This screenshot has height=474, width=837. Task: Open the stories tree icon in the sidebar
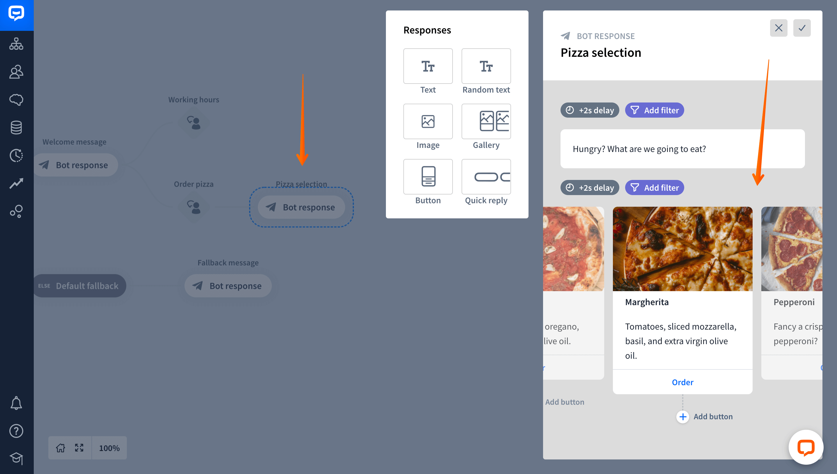click(x=16, y=44)
